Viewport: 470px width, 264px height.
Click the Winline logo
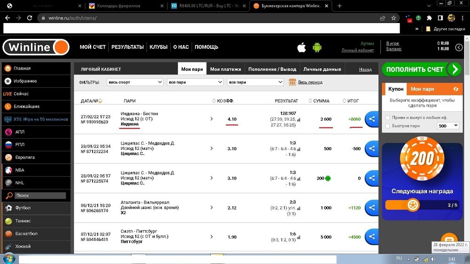coord(36,47)
